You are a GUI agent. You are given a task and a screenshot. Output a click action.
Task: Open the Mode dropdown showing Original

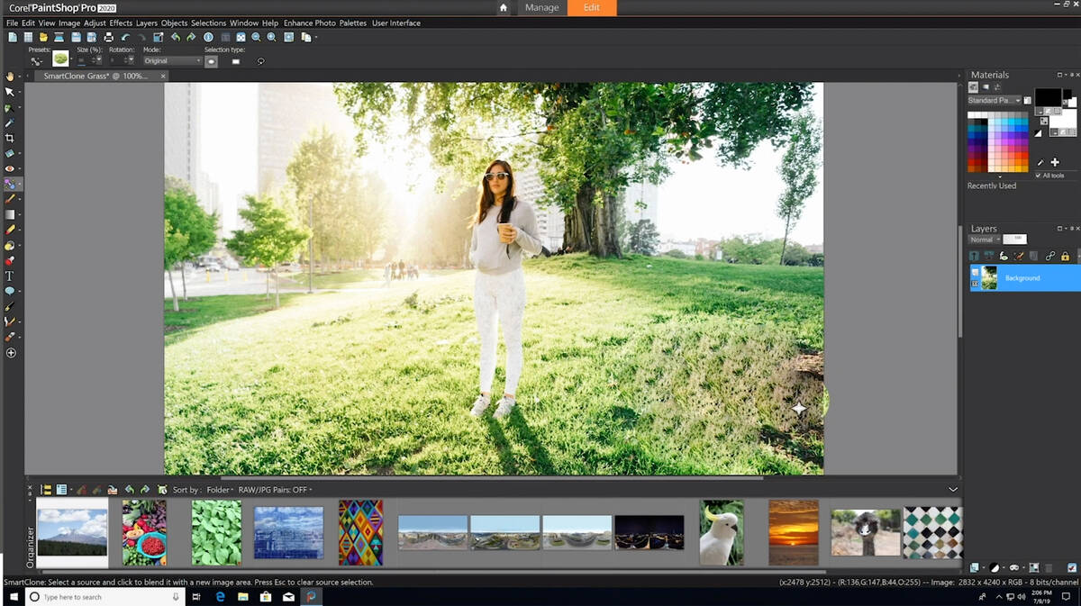pyautogui.click(x=172, y=61)
